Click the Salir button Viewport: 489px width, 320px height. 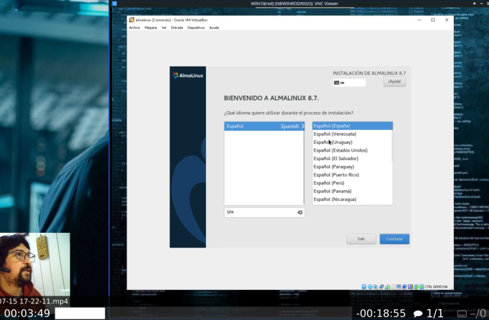(x=361, y=239)
